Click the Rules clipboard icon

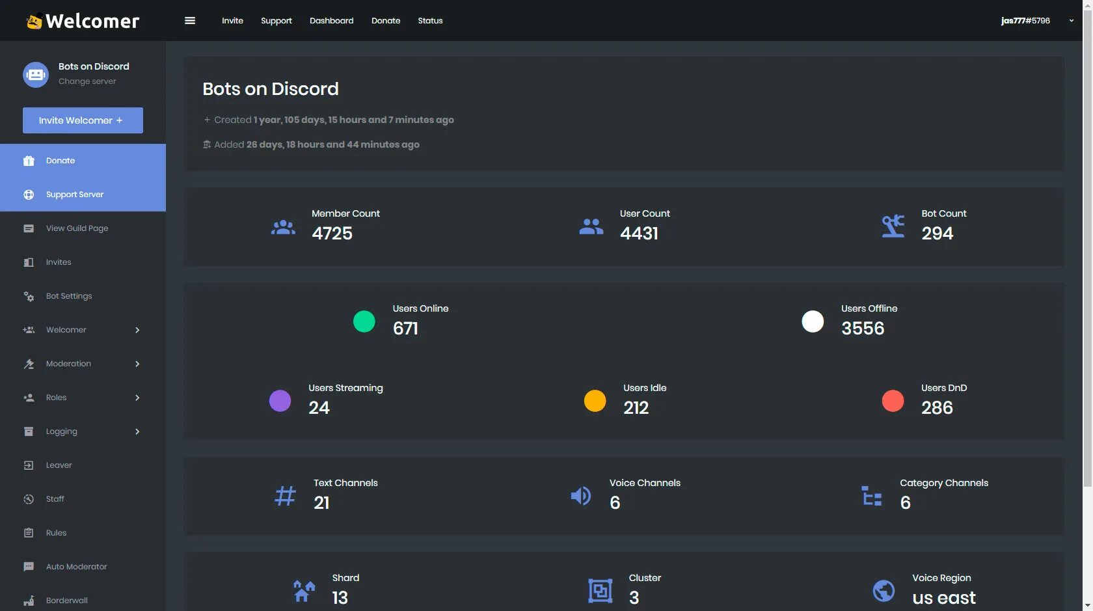click(29, 533)
